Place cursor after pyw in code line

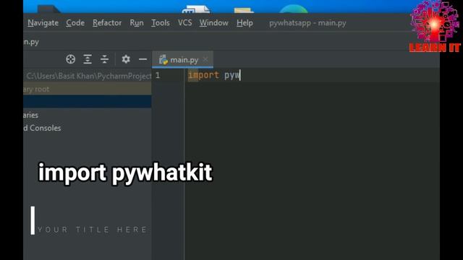point(240,75)
